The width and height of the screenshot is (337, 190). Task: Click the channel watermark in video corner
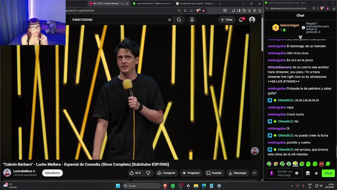(x=255, y=151)
